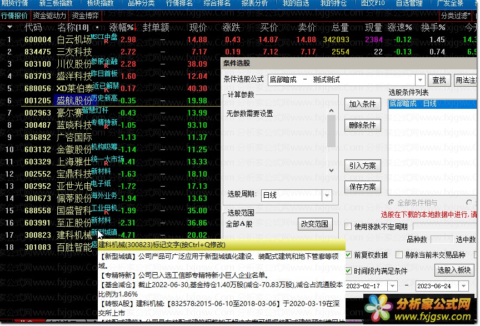Click the 查找 button
This screenshot has height=326, width=480.
[x=439, y=80]
